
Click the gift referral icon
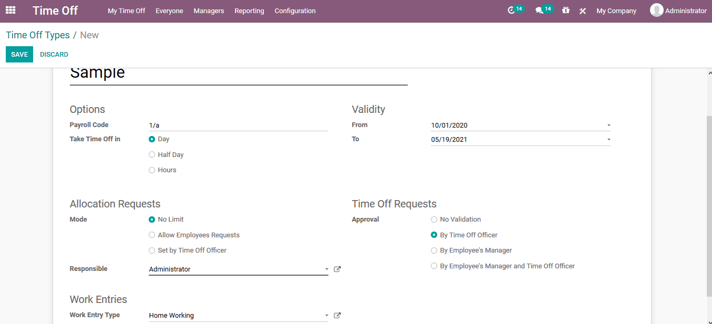565,11
